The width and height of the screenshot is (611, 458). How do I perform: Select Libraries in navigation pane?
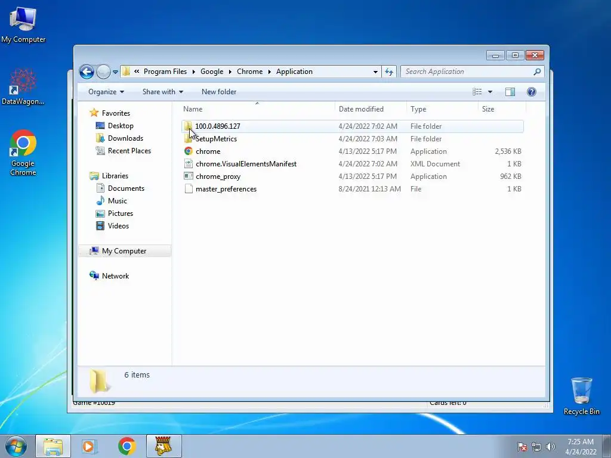point(115,176)
